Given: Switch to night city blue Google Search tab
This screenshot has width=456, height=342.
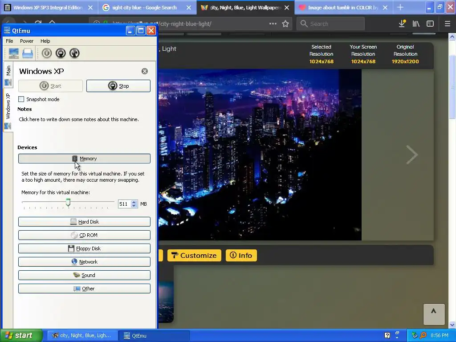Looking at the screenshot, I should point(145,8).
